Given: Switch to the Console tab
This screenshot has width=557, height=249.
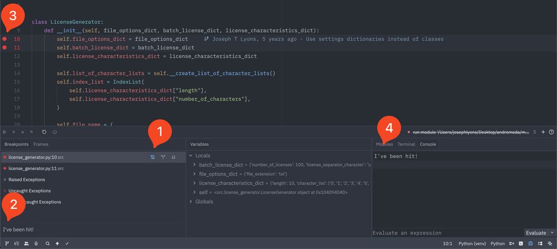Looking at the screenshot, I should pos(428,144).
